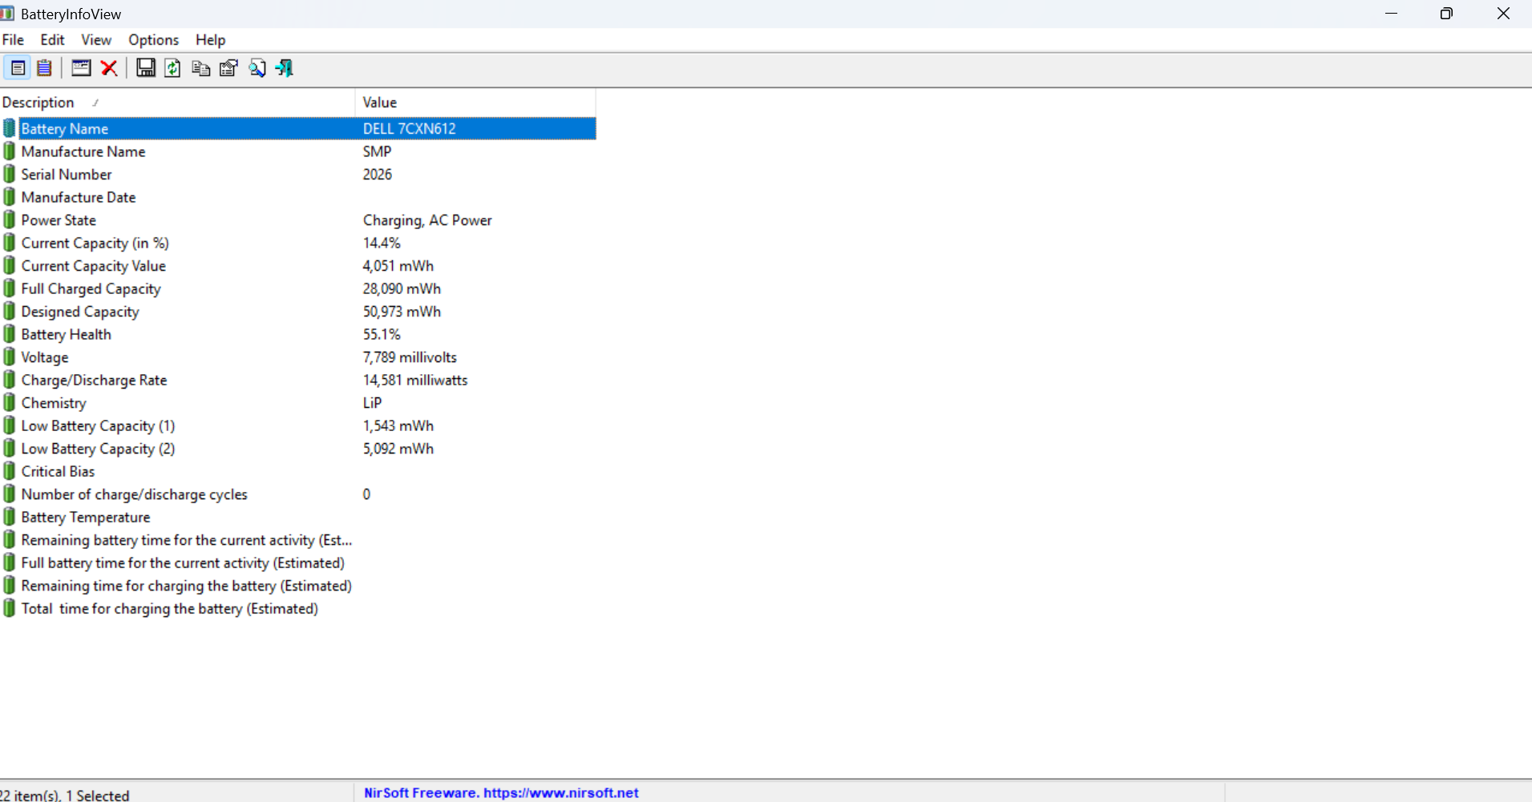1532x802 pixels.
Task: Refresh battery data with green arrows icon
Action: click(172, 68)
